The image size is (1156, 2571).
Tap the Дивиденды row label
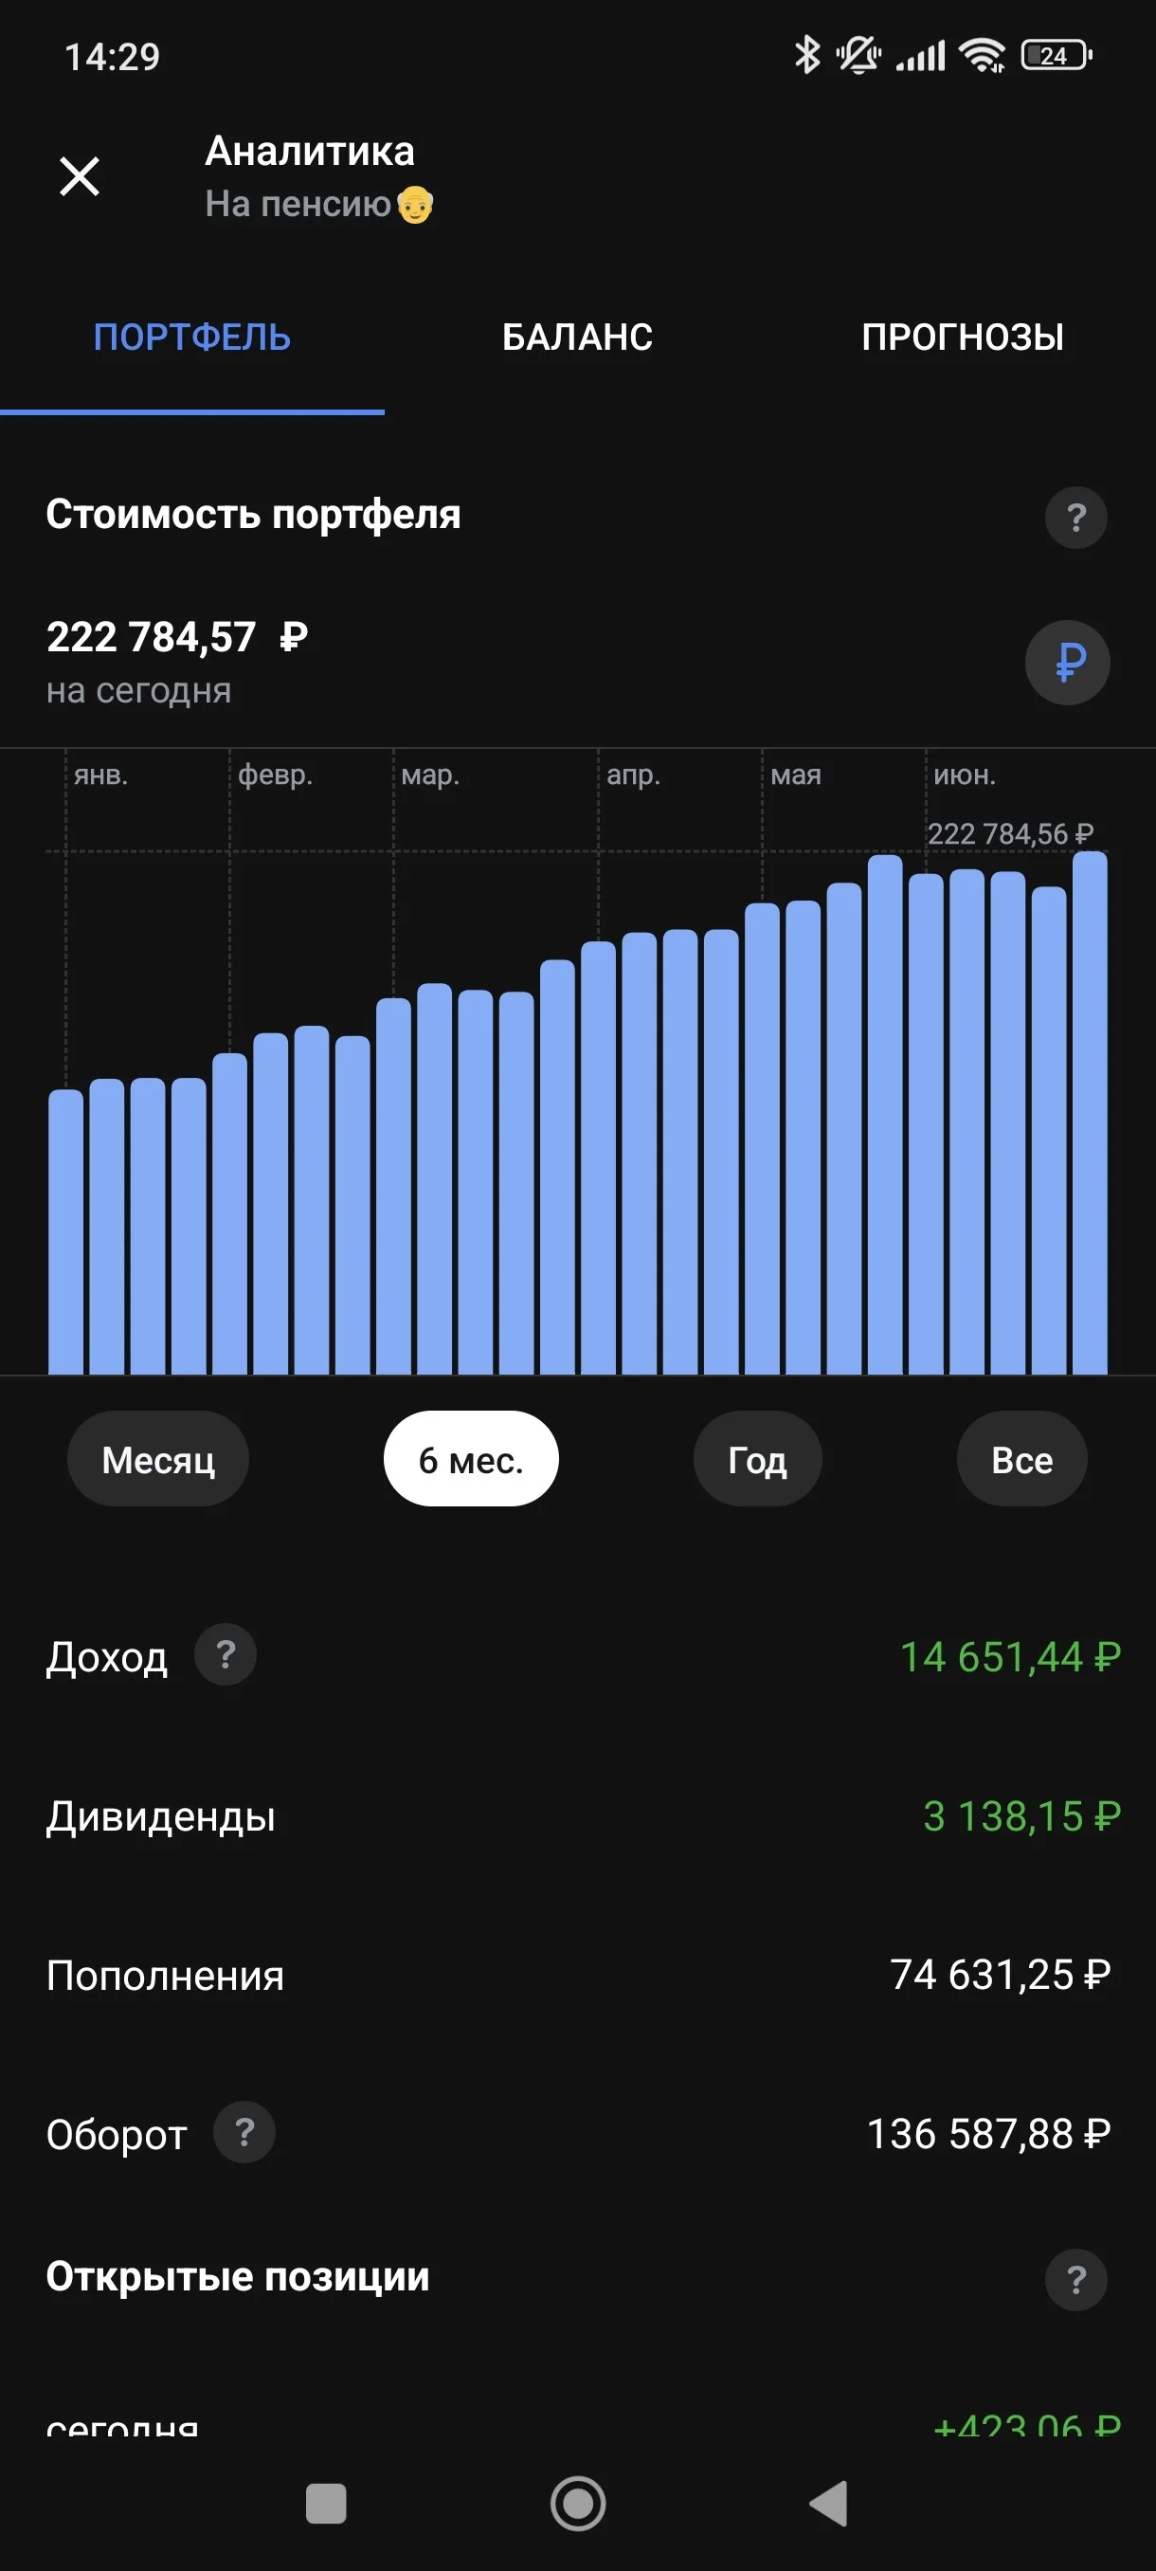[x=160, y=1816]
